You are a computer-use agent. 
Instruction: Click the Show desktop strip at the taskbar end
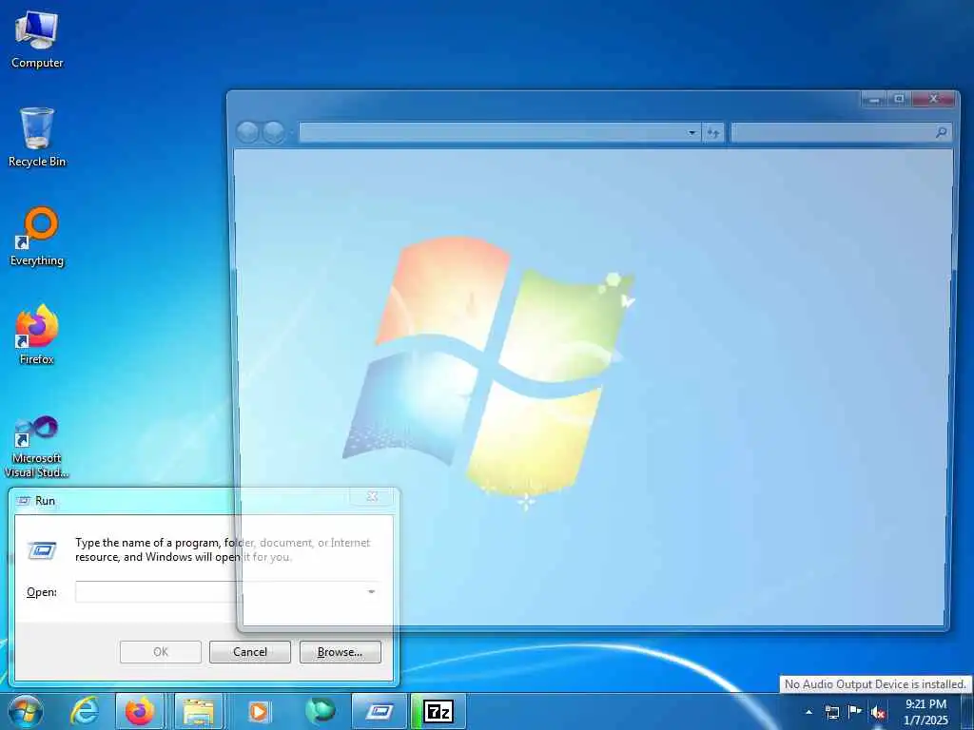(967, 711)
